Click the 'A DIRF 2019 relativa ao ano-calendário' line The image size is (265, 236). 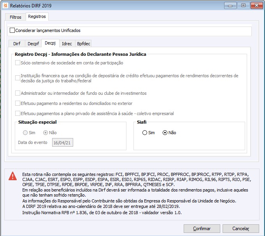point(101,206)
